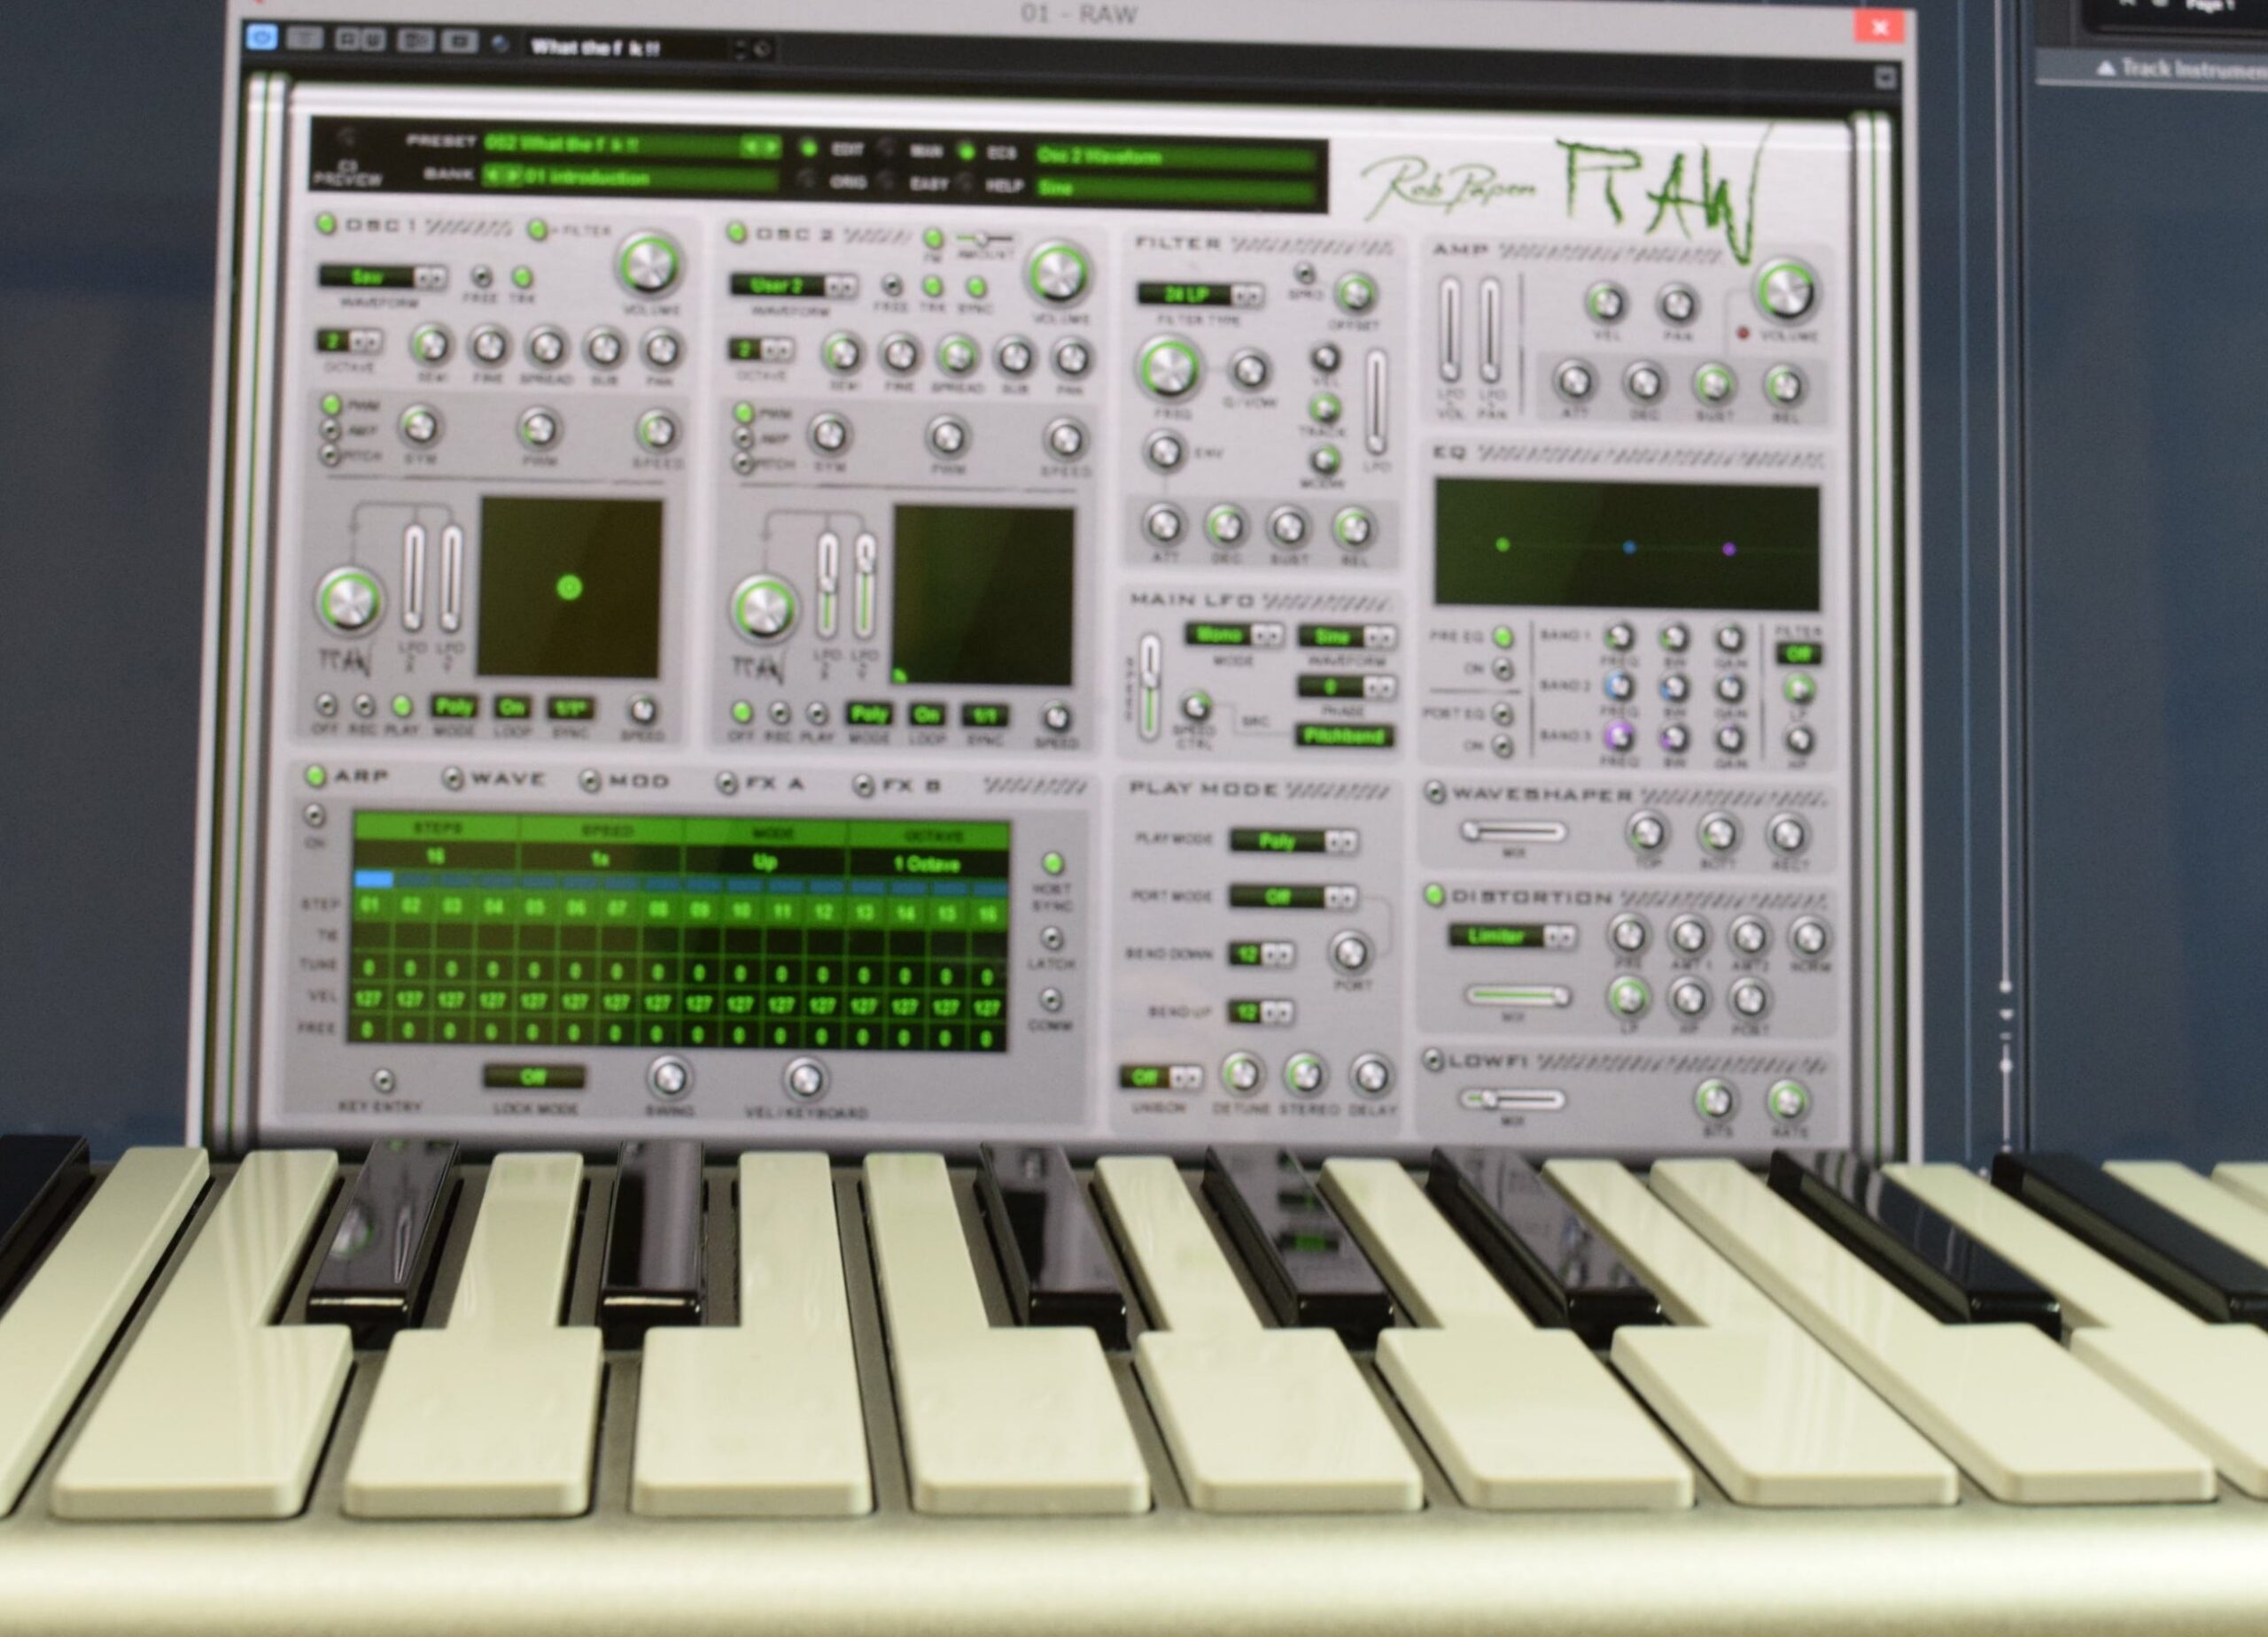Image resolution: width=2268 pixels, height=1637 pixels.
Task: Click the Amp main Volume knob
Action: pos(1787,290)
